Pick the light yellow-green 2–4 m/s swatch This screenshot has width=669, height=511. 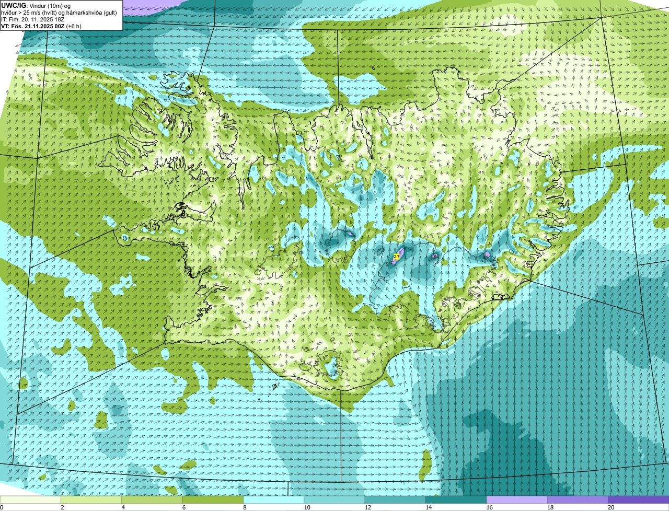91,500
